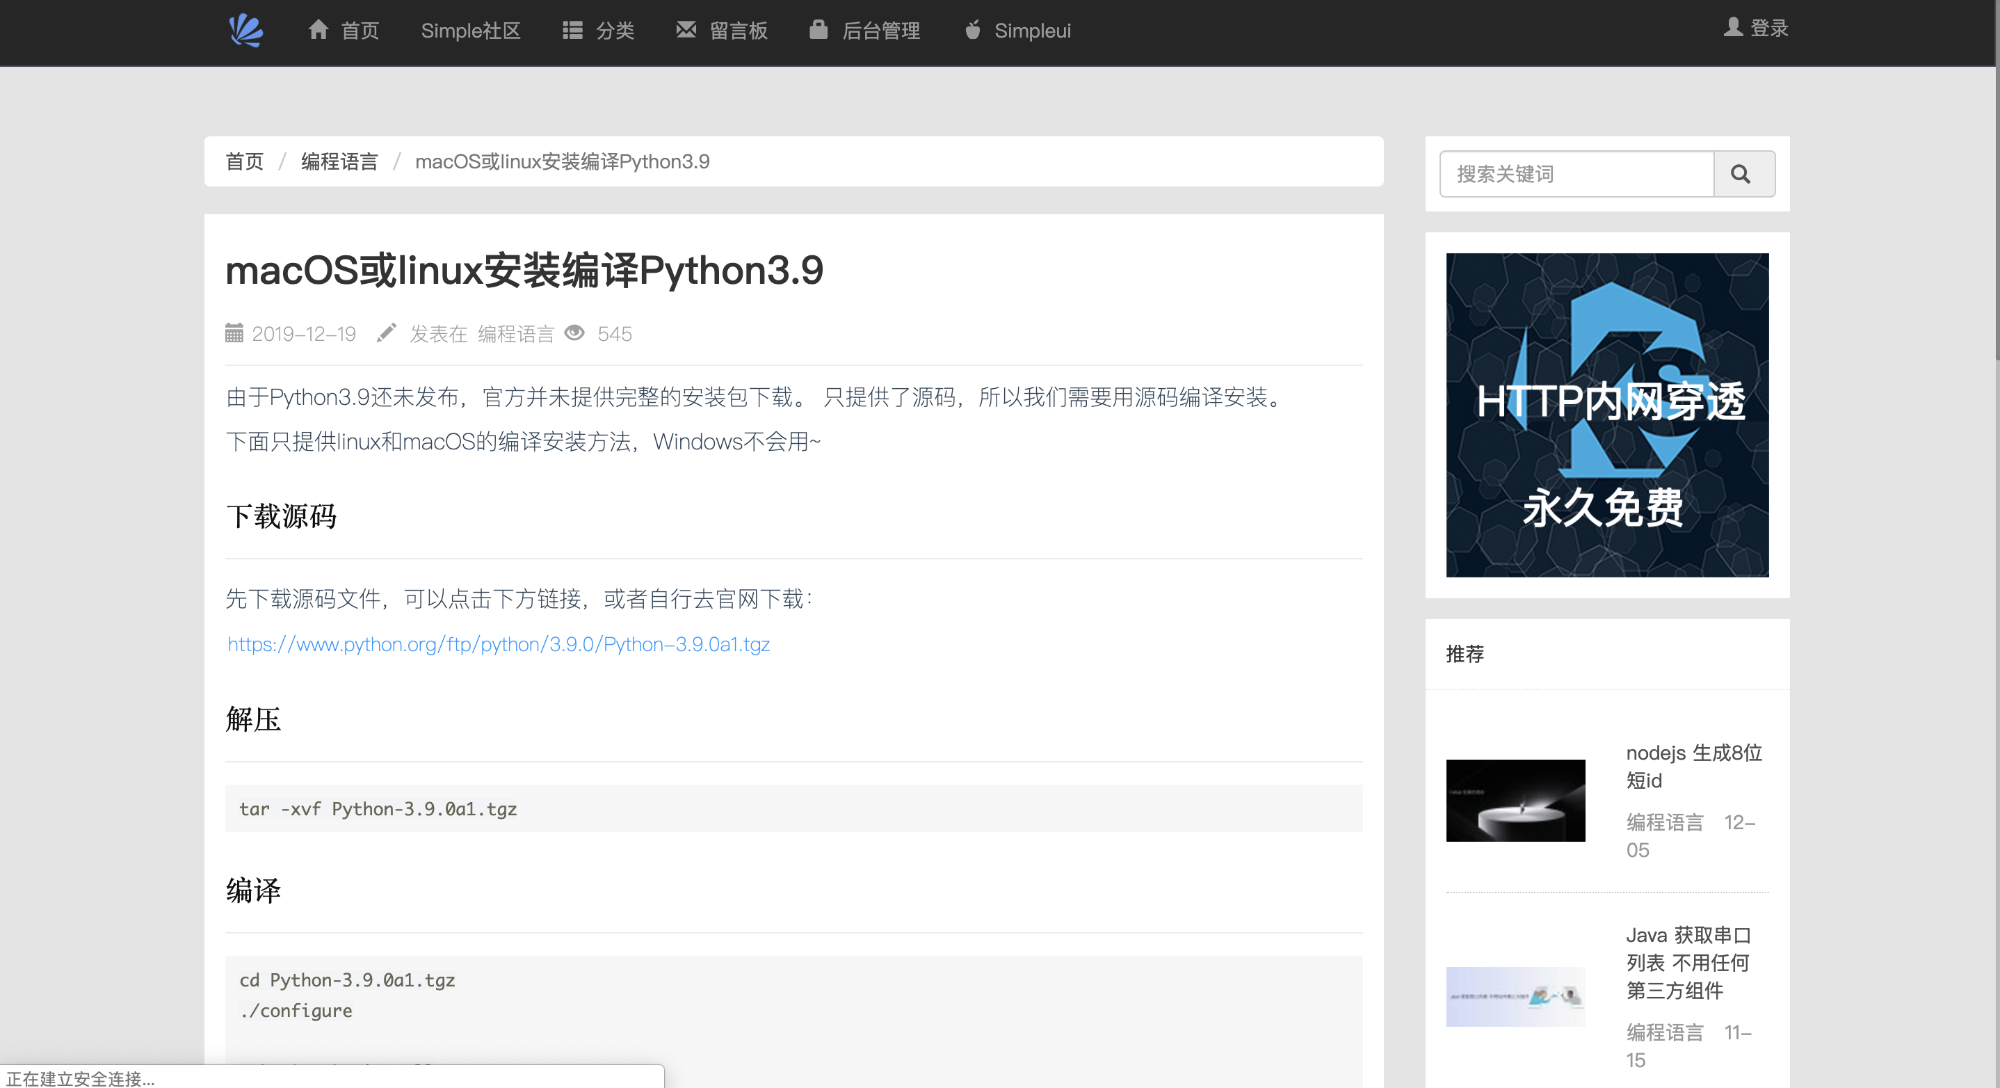Open Simple社区 from the navbar
2000x1088 pixels.
(471, 31)
